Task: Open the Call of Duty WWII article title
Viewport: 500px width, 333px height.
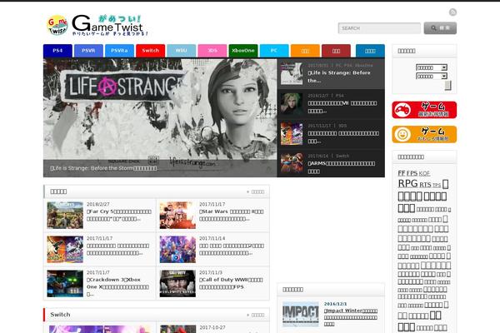Action: [231, 283]
